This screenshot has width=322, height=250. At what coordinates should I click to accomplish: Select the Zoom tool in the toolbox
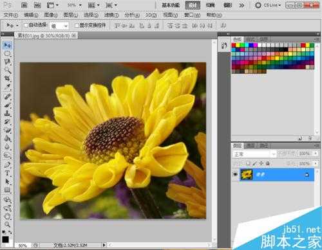pyautogui.click(x=8, y=224)
